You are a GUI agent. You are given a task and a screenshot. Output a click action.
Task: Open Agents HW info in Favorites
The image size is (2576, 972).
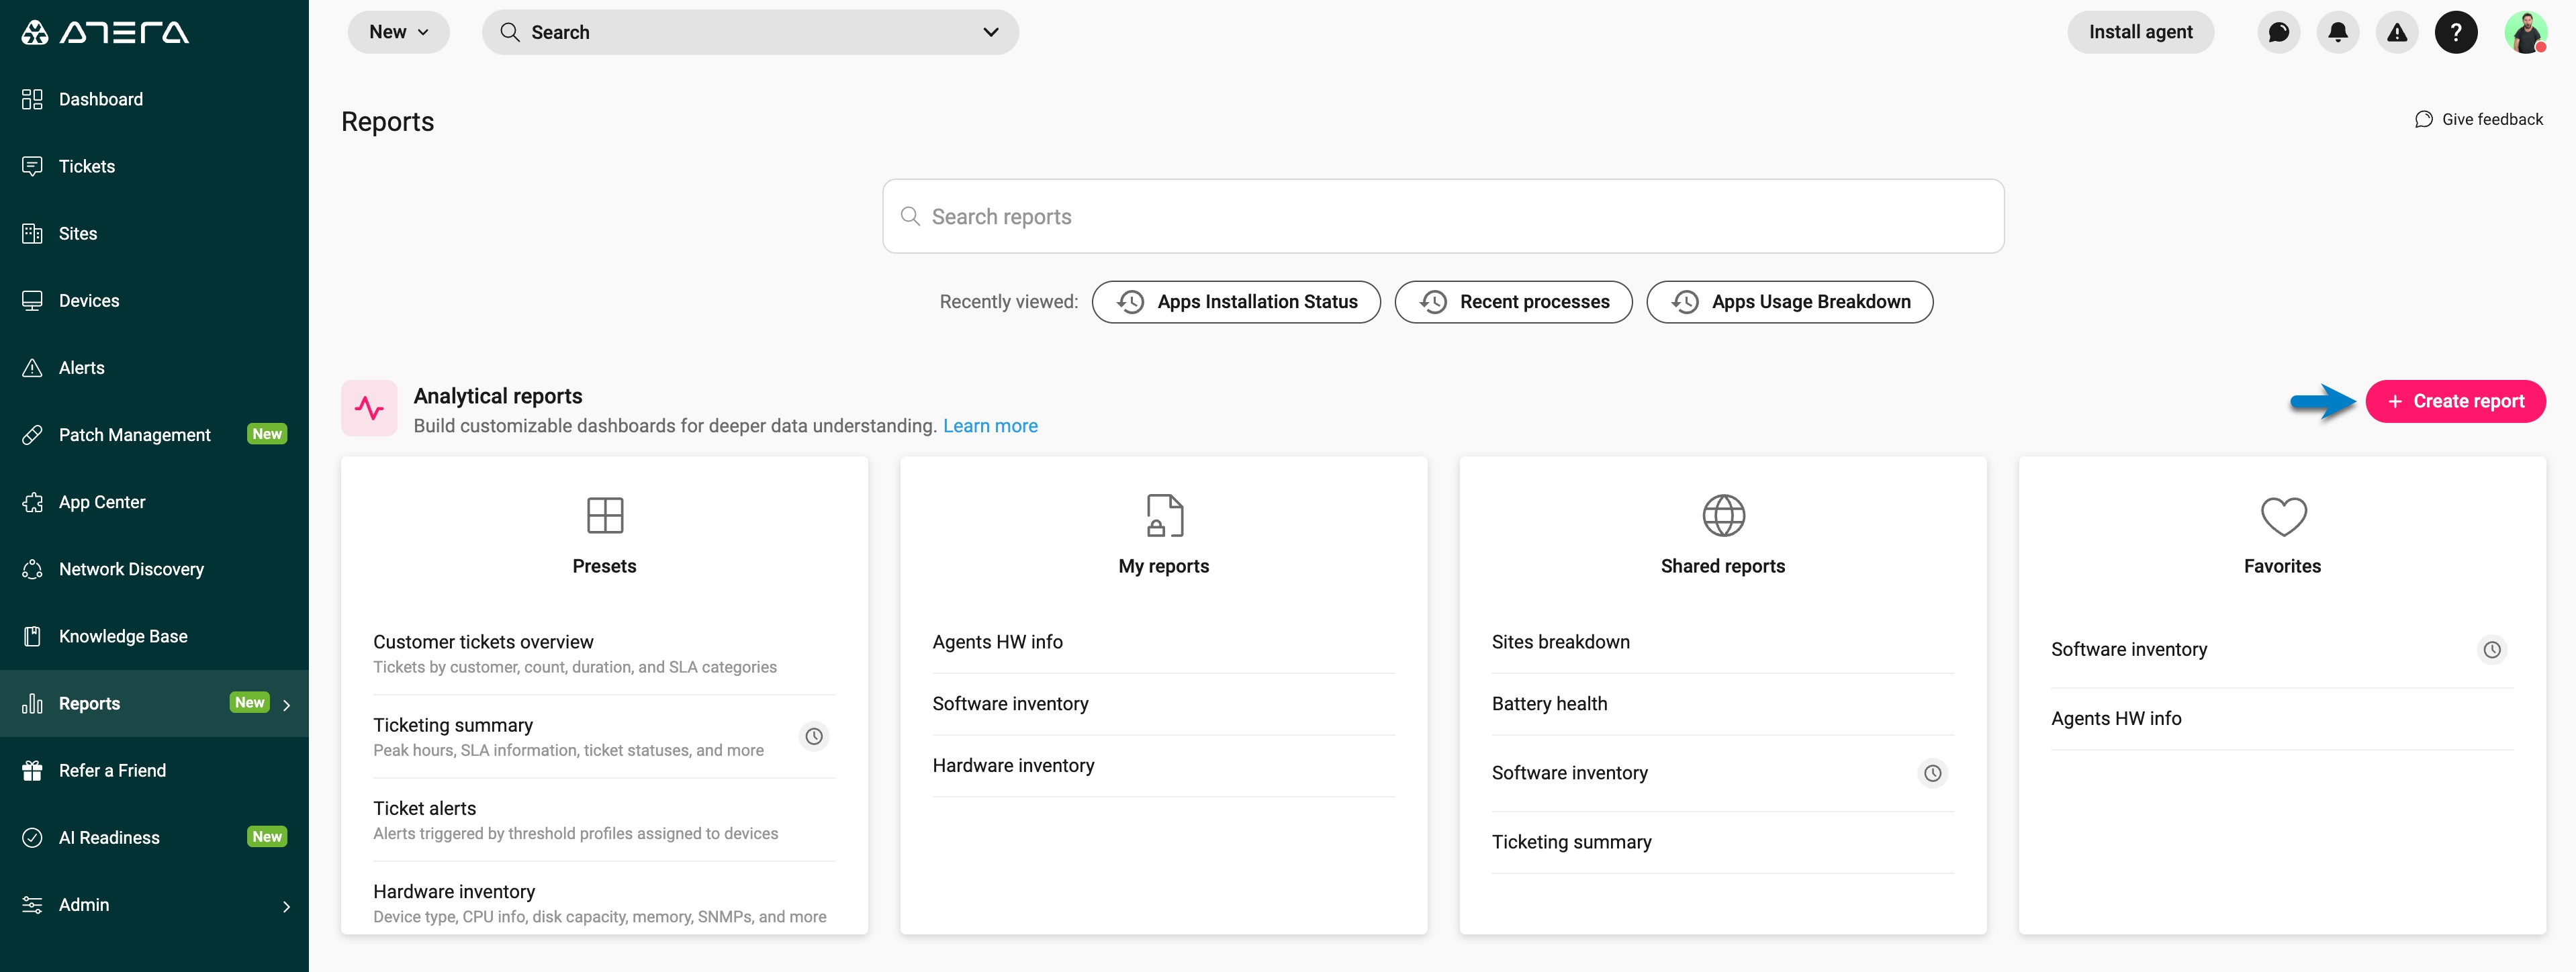[2282, 719]
